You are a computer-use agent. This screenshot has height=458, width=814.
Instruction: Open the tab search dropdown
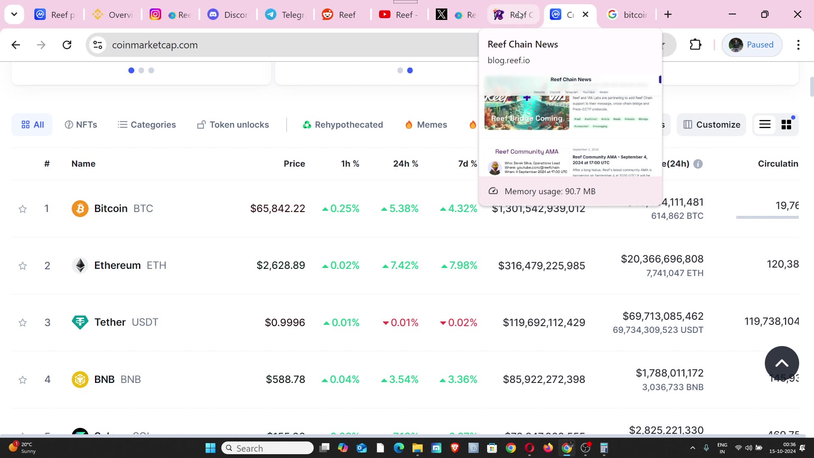point(14,14)
